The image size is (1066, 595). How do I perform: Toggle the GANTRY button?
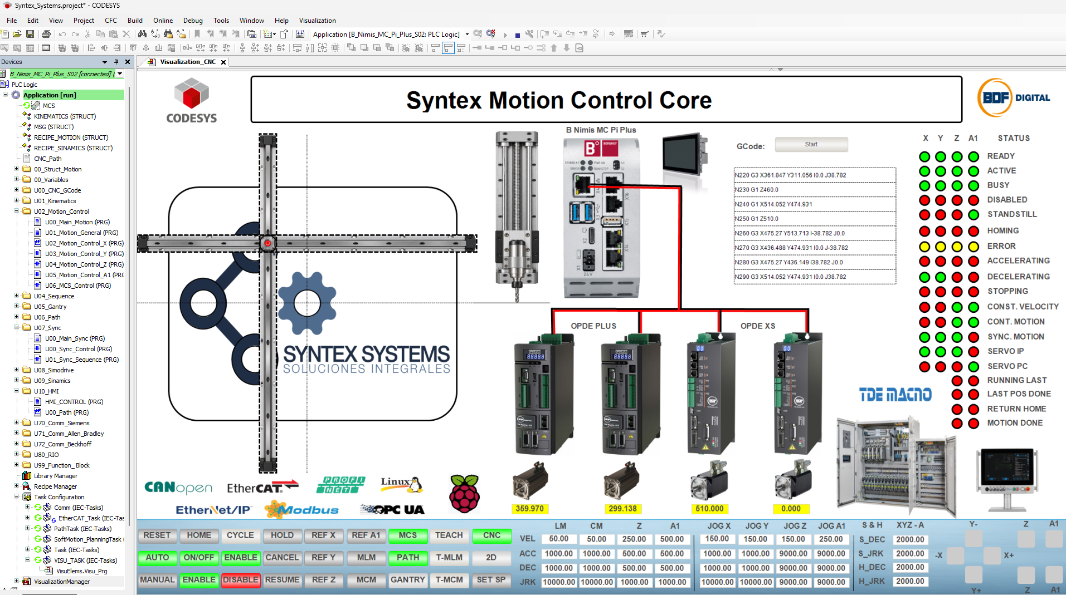408,580
